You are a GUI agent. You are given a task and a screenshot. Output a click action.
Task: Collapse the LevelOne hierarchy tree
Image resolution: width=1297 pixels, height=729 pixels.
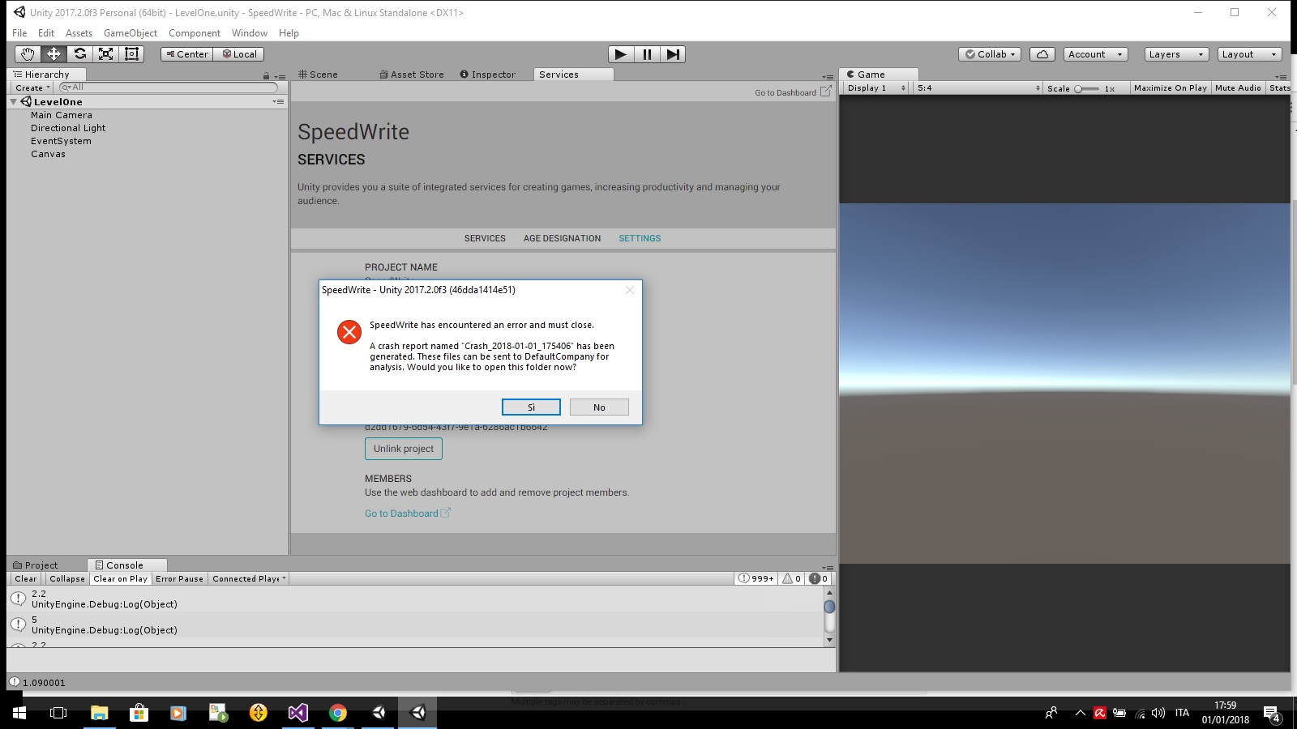(x=11, y=101)
